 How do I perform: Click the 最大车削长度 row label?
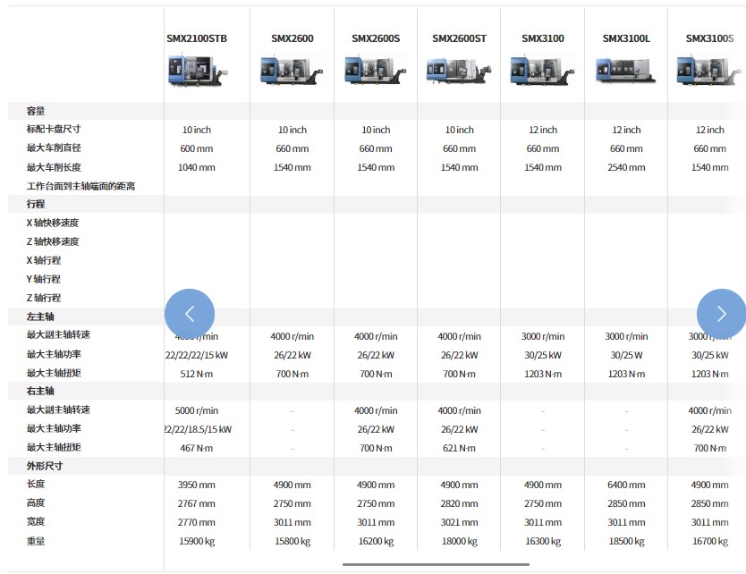point(54,167)
